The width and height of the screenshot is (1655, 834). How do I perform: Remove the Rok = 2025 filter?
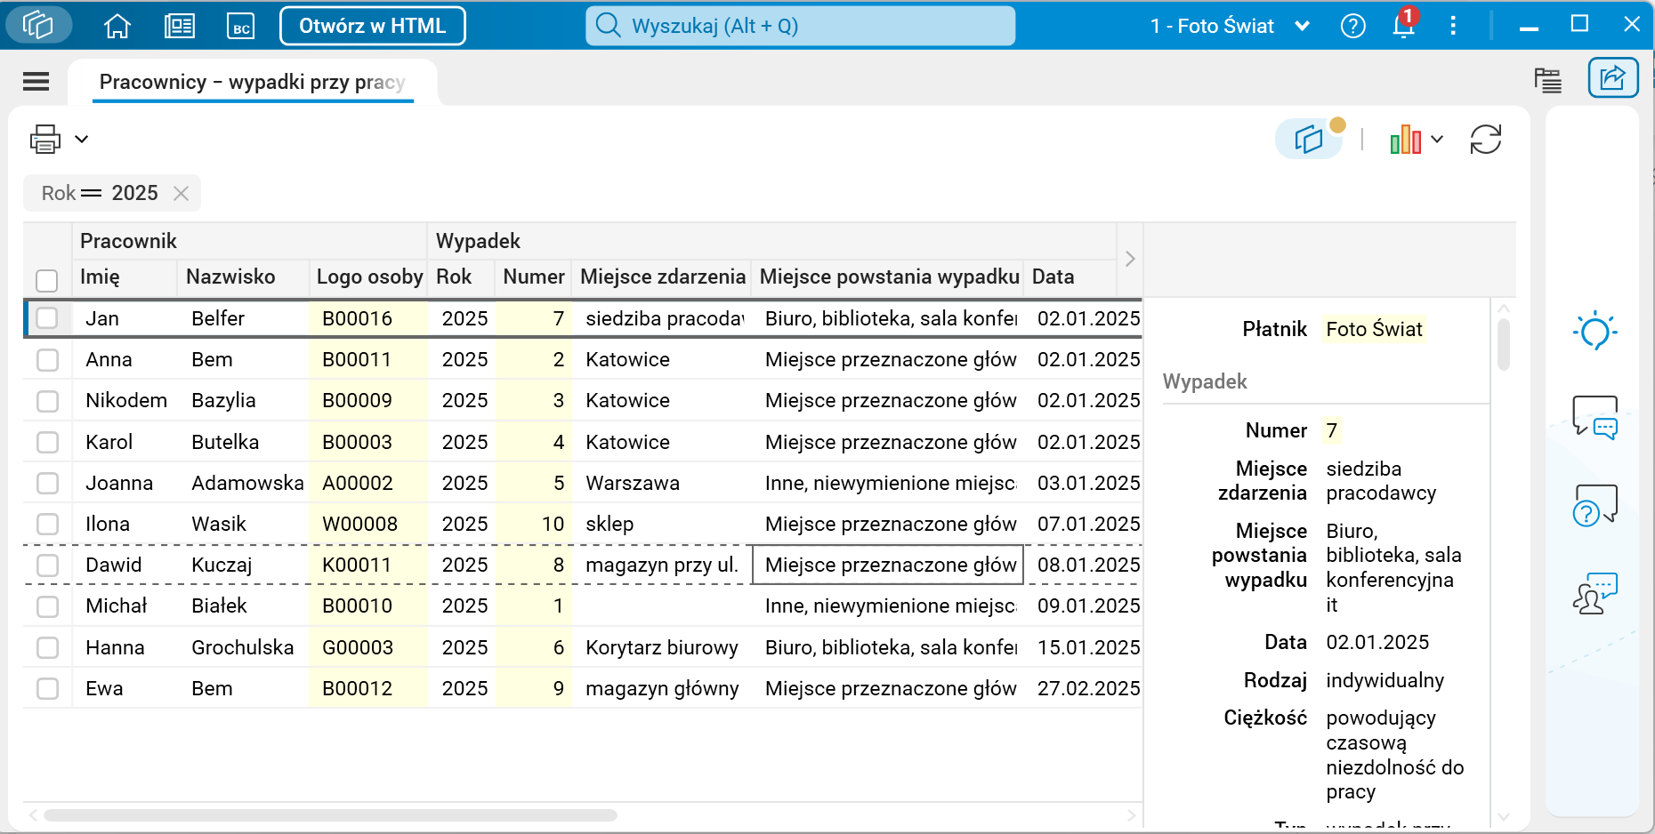tap(181, 193)
